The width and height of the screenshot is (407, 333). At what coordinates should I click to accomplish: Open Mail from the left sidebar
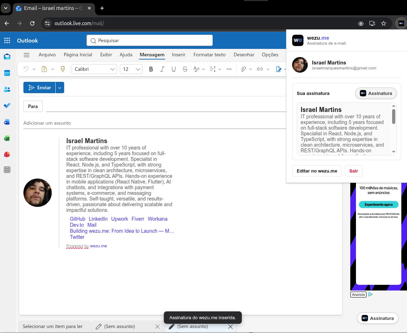point(7,57)
